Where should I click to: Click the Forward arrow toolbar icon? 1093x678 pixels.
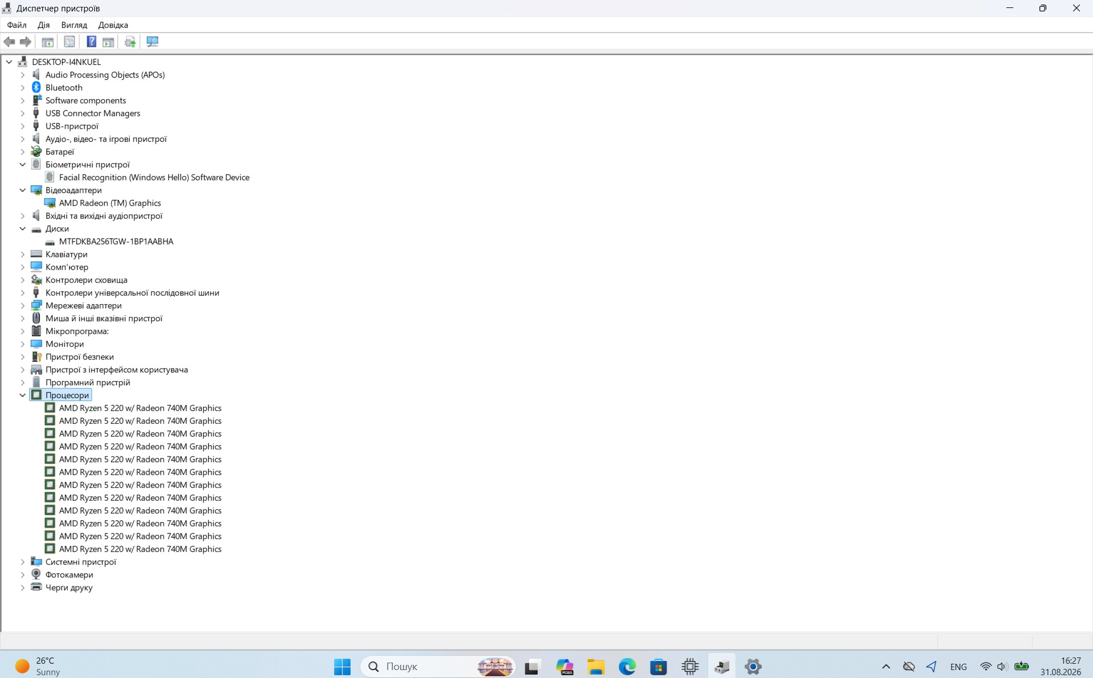click(26, 42)
